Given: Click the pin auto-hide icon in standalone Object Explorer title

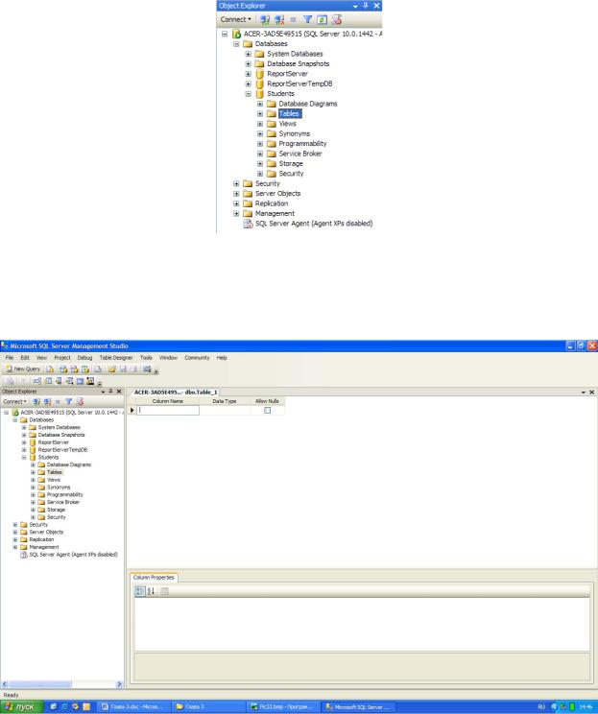Looking at the screenshot, I should pos(366,6).
